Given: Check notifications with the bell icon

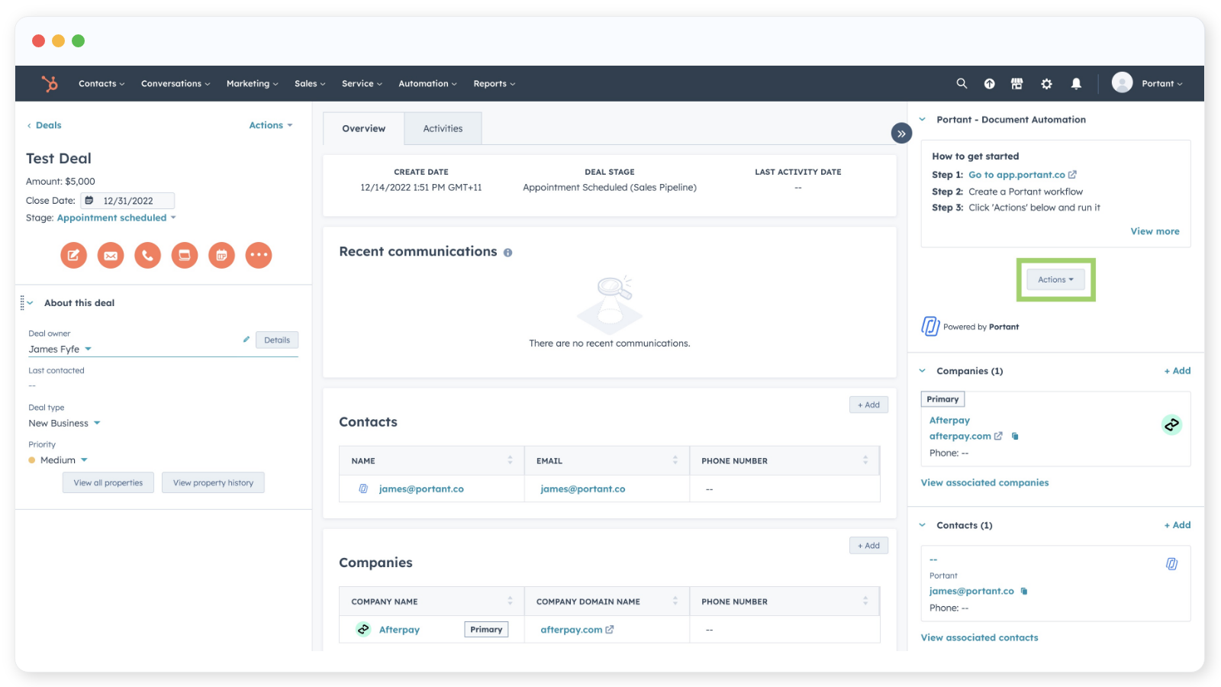Looking at the screenshot, I should (1076, 84).
